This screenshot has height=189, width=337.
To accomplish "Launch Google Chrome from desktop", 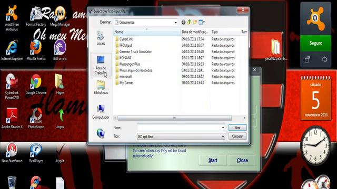I will pyautogui.click(x=36, y=85).
